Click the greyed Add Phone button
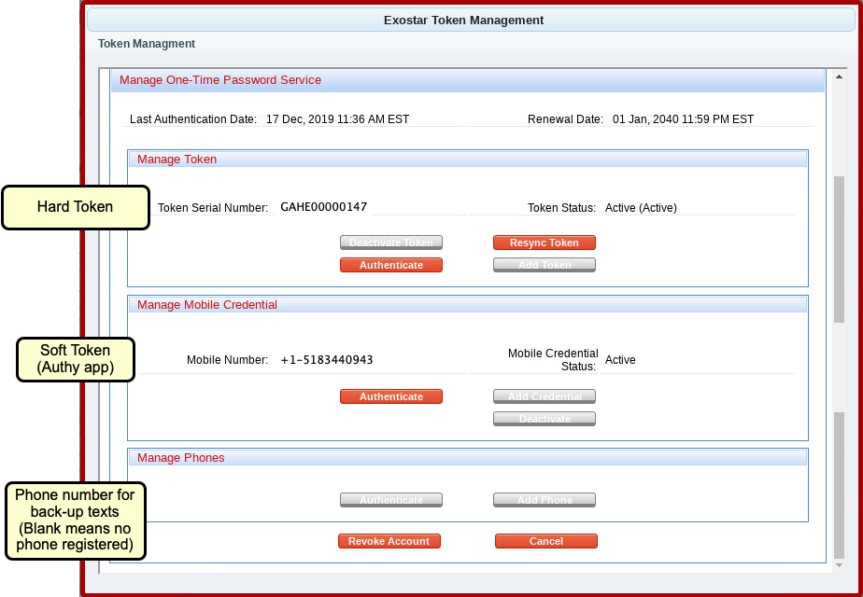Image resolution: width=863 pixels, height=597 pixels. pos(544,500)
